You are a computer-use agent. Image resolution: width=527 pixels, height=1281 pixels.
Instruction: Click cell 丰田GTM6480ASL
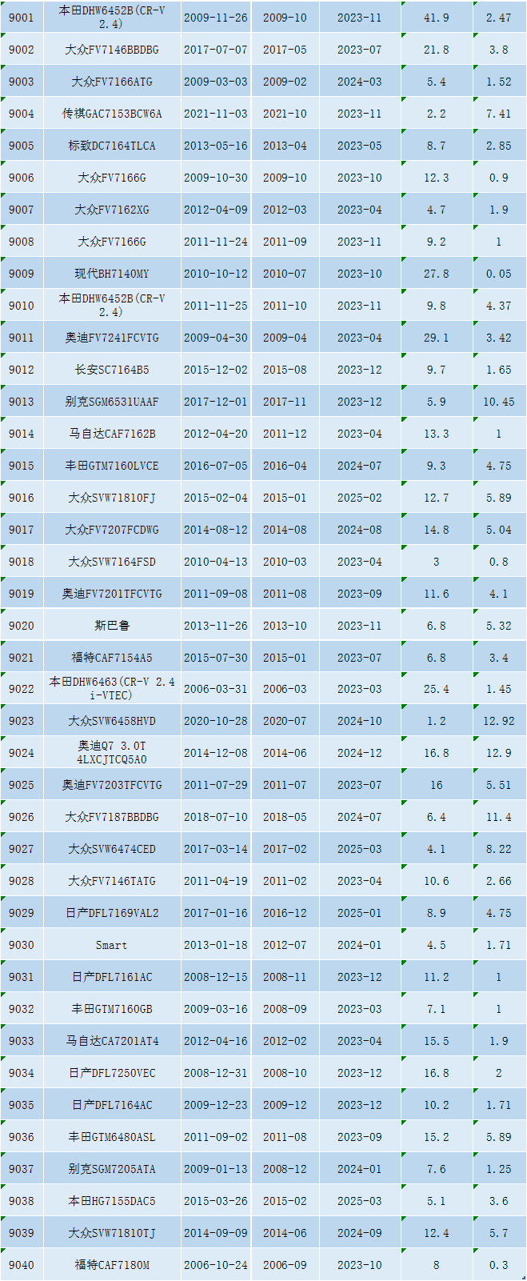click(x=112, y=1137)
